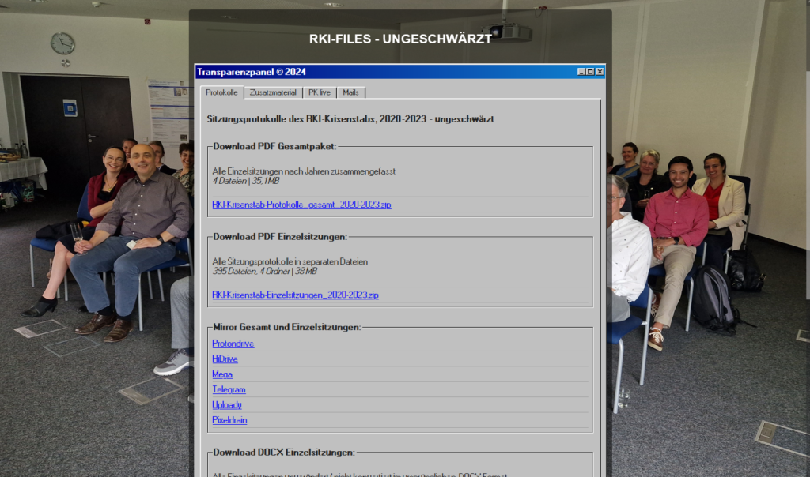Open the Telegram mirror link
Viewport: 810px width, 477px height.
tap(229, 389)
